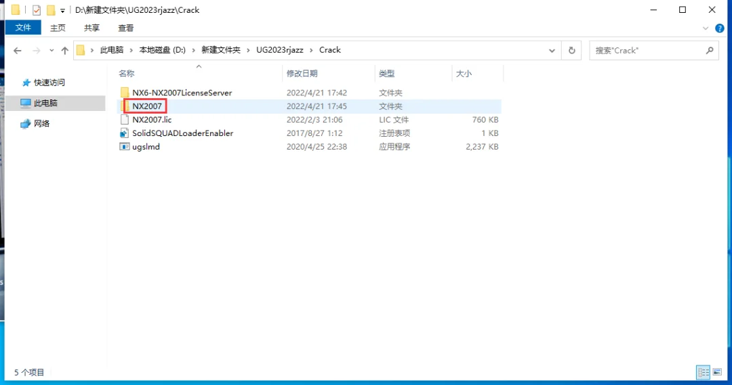Go up one folder level arrow
This screenshot has height=385, width=732.
click(x=64, y=50)
